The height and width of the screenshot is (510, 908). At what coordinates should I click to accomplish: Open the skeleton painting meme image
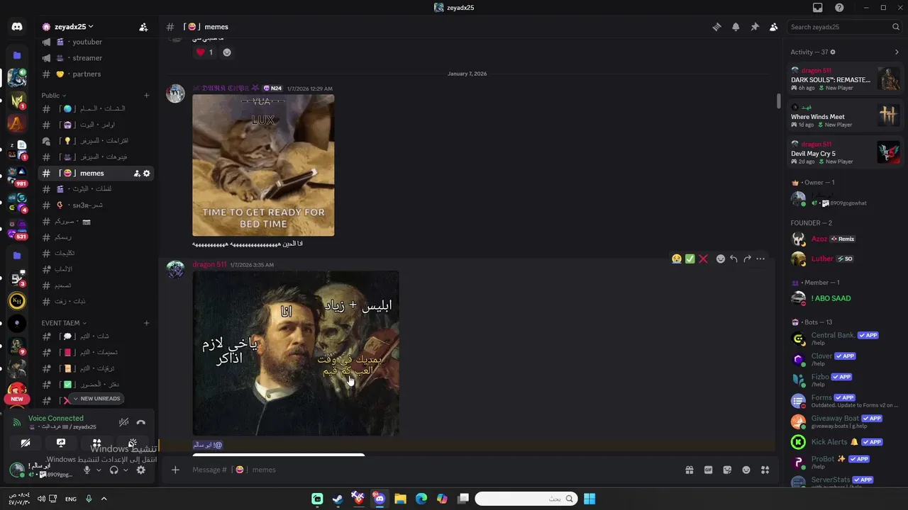pyautogui.click(x=296, y=353)
